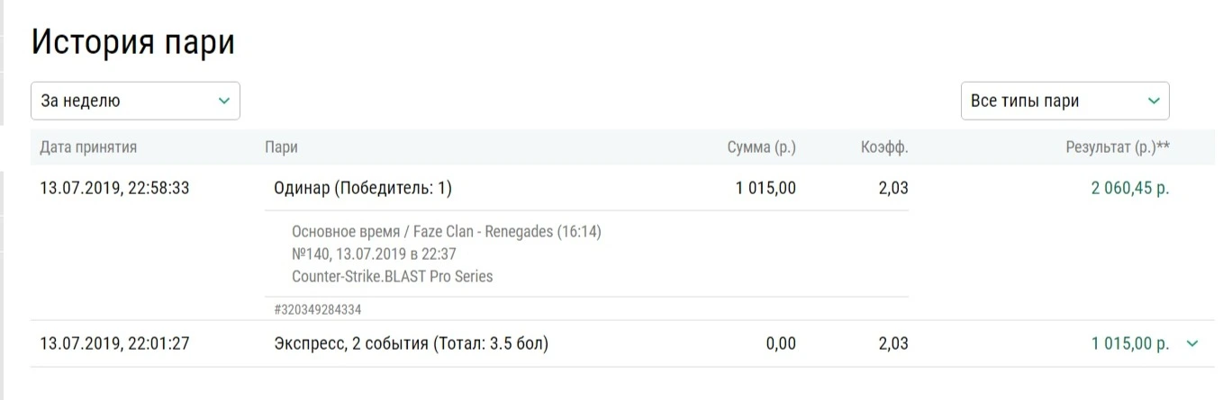
Task: Select the 'Одинар (Победитель: 1)' bet entry
Action: (362, 189)
